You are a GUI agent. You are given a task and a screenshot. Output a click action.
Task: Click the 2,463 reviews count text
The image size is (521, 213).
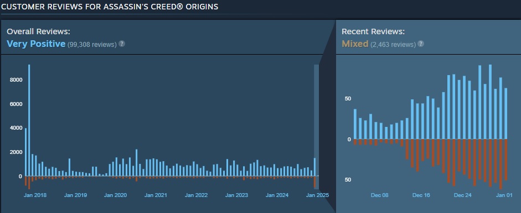point(393,44)
